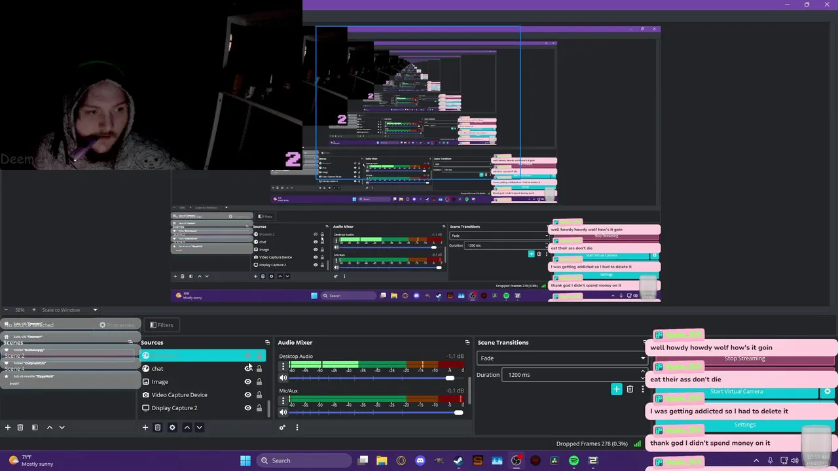Mute Desktop Audio speaker icon
The width and height of the screenshot is (838, 471).
283,377
